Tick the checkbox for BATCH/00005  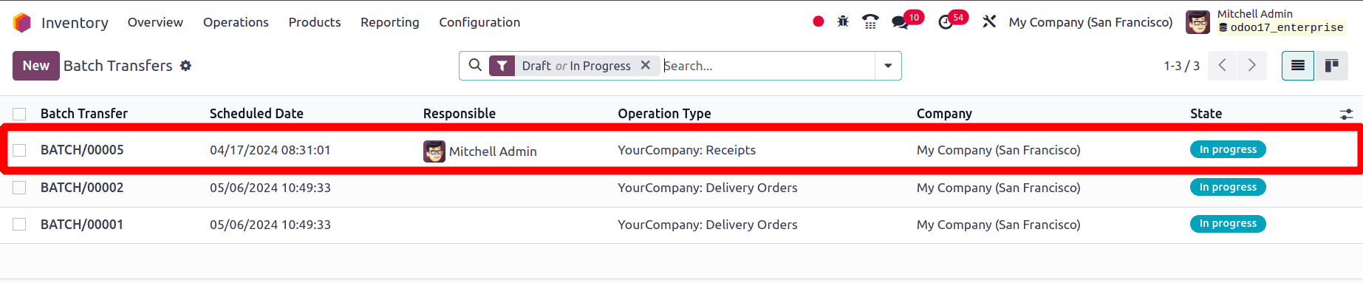(19, 150)
